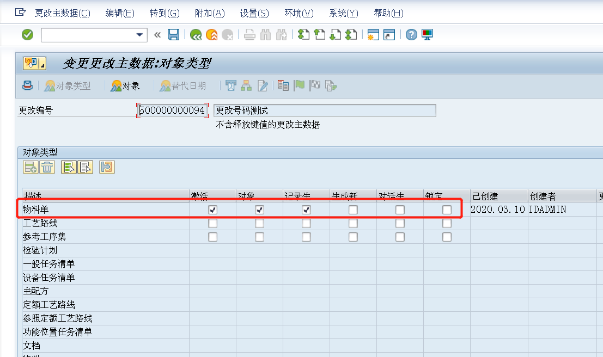Click the orange bracket icon under 对象类型

(x=107, y=167)
